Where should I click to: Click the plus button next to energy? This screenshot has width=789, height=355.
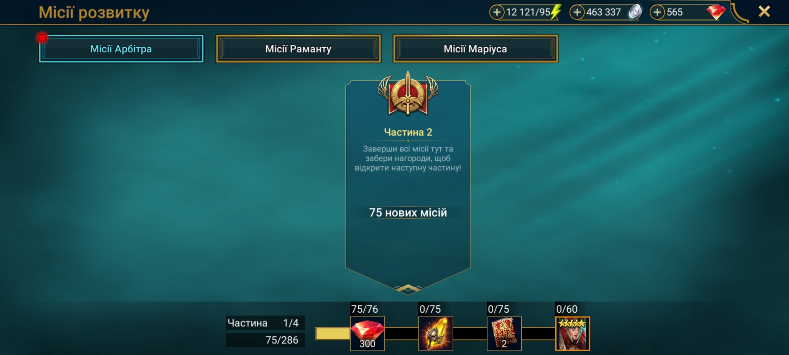(x=497, y=12)
